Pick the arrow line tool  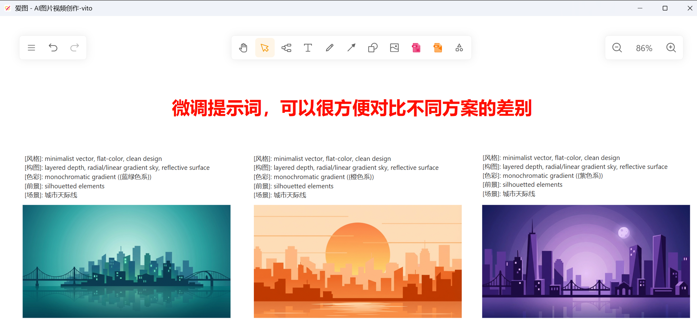pos(351,48)
